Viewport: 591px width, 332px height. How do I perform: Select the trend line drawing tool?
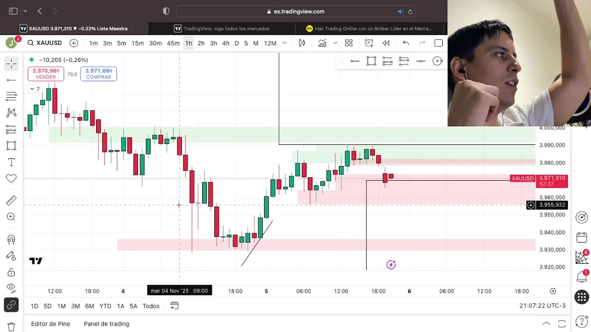(x=12, y=80)
